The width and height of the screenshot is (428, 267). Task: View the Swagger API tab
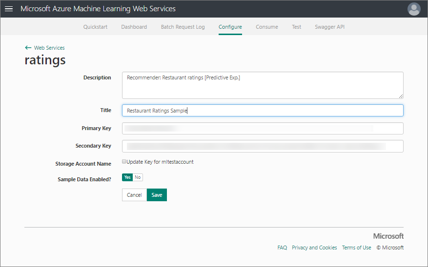click(329, 27)
